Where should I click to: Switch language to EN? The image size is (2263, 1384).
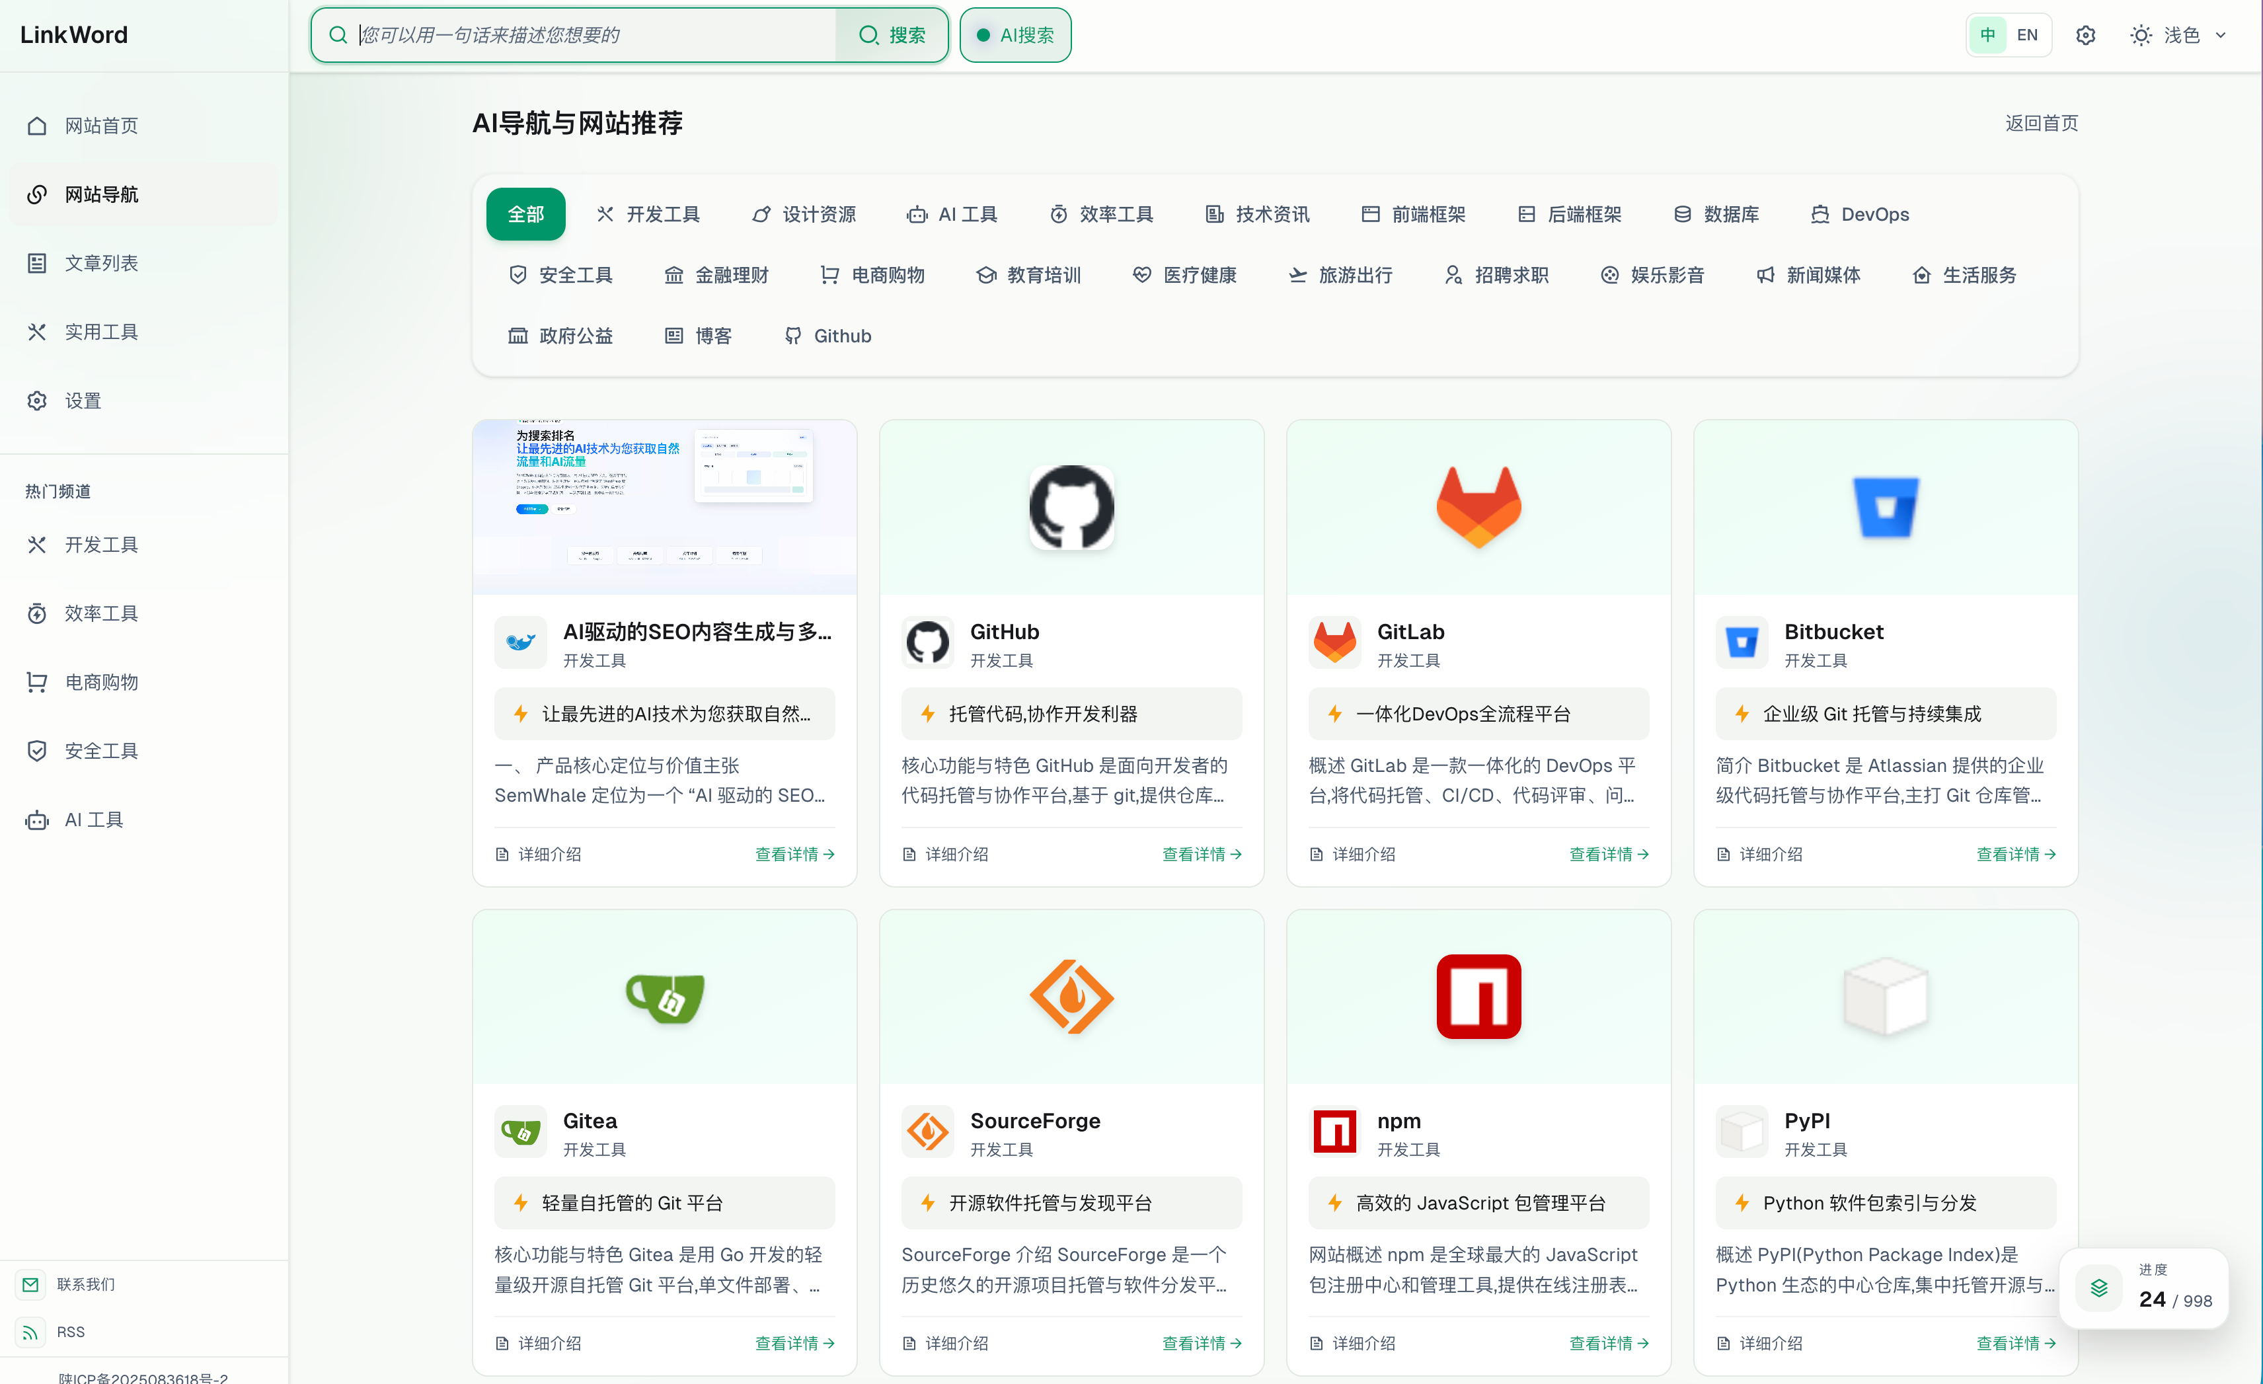click(2027, 35)
